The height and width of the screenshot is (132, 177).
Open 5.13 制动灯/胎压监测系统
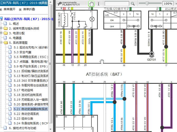[31, 76]
